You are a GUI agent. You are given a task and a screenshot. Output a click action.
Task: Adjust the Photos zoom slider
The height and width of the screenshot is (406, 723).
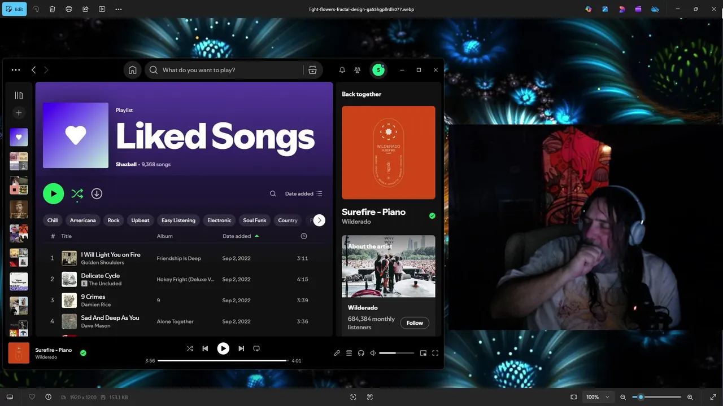(656, 397)
